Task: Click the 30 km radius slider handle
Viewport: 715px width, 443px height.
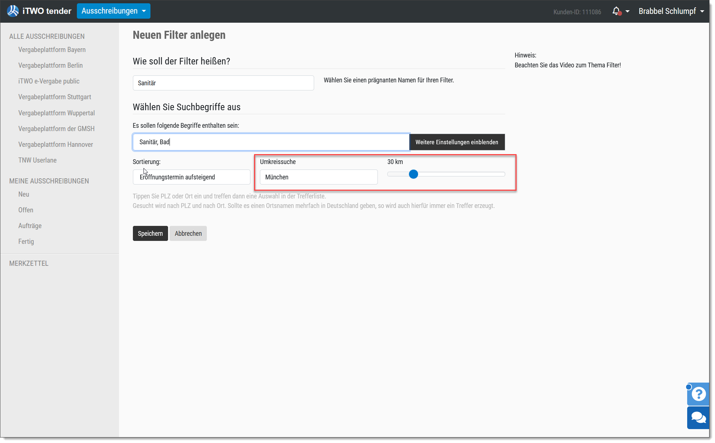Action: click(413, 174)
